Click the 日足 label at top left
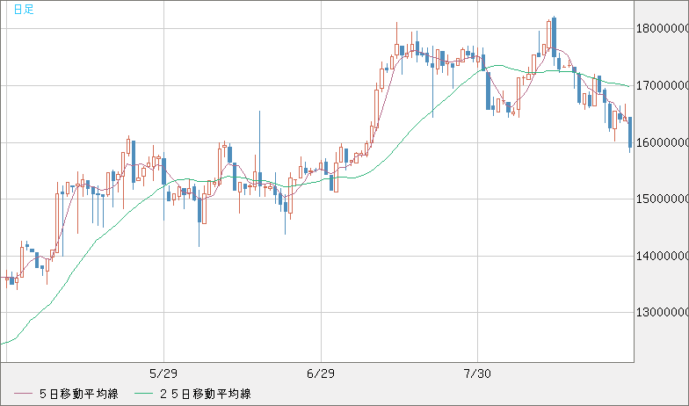 24,9
